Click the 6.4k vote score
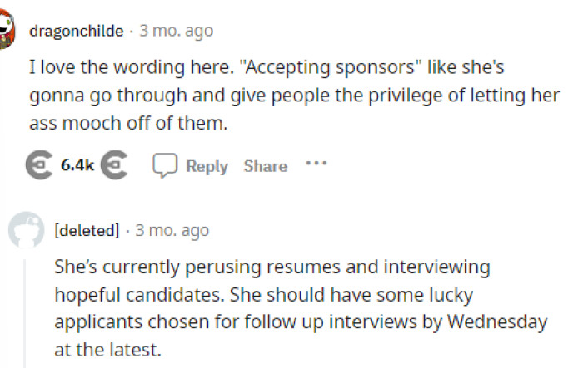The image size is (583, 368). click(x=77, y=166)
